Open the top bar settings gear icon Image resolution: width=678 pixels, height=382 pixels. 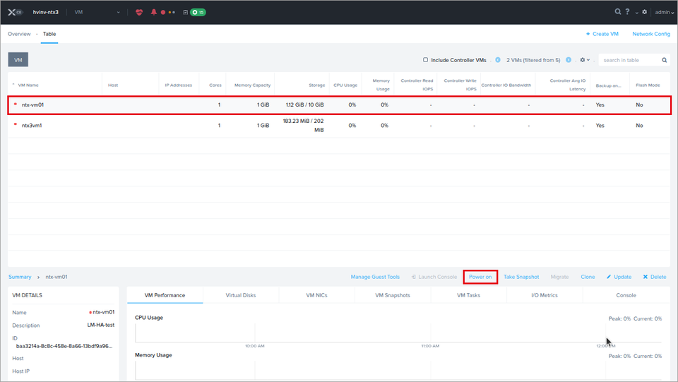pos(644,12)
